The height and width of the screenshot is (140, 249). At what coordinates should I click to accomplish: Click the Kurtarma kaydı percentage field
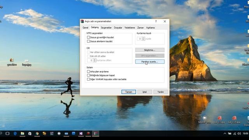click(139, 39)
